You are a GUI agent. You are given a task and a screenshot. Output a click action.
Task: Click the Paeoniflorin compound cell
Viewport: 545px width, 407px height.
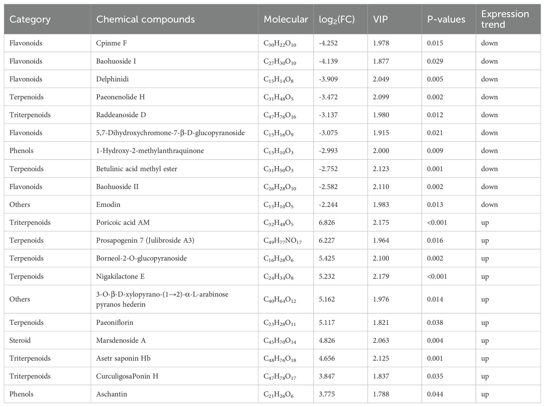(x=115, y=323)
